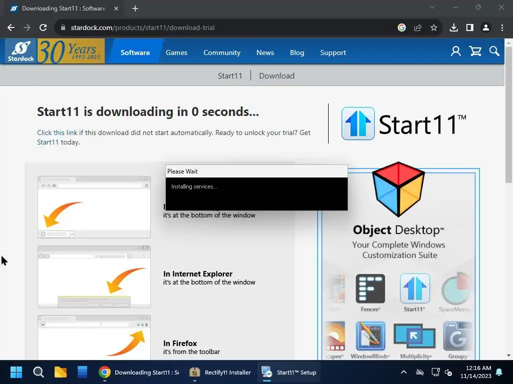Open the Community nav menu
513x384 pixels.
click(222, 52)
